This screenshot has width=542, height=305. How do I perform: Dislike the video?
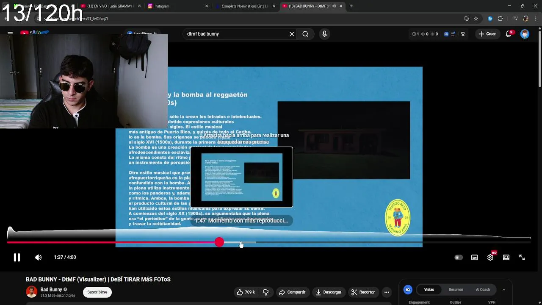click(x=265, y=292)
